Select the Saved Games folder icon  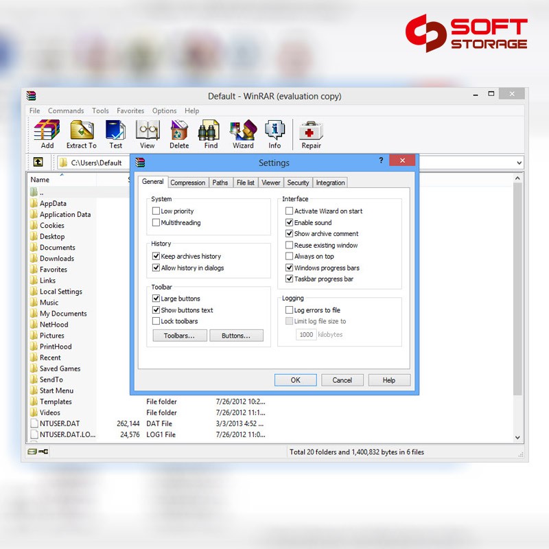pos(34,369)
